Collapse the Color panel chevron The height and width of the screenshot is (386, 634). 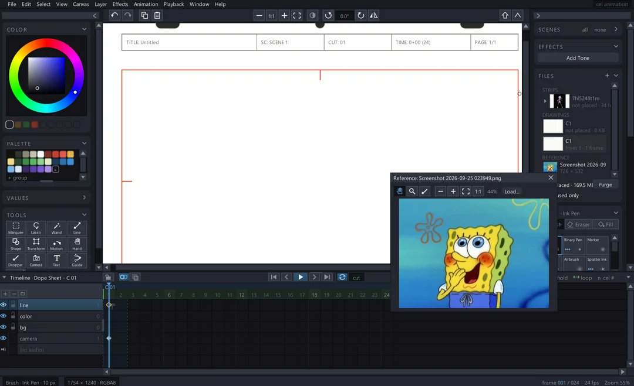(x=84, y=29)
